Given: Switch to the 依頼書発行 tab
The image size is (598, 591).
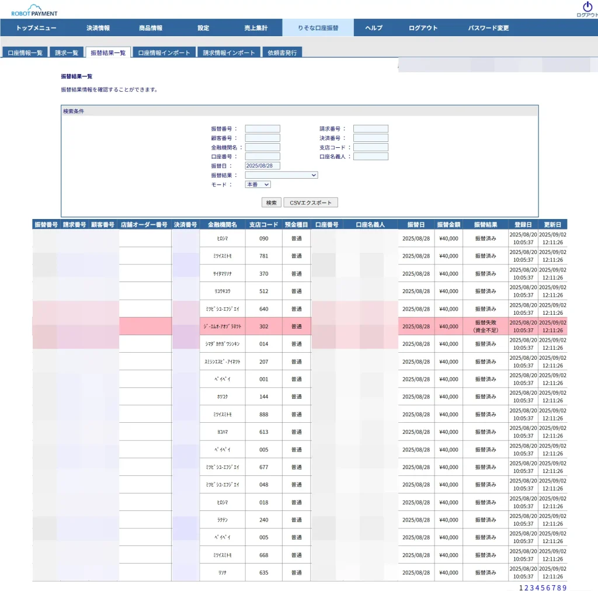Looking at the screenshot, I should pos(282,53).
